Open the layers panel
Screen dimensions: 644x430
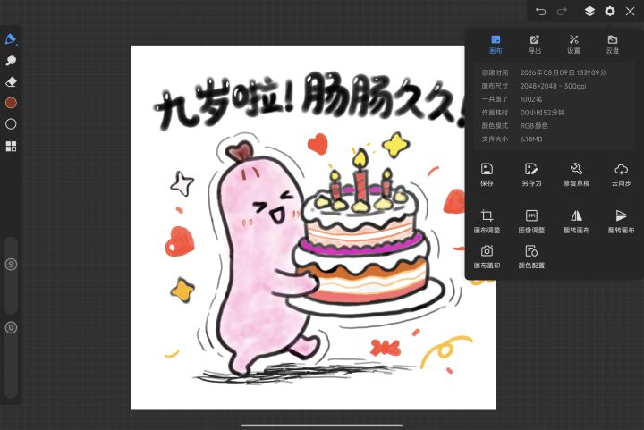click(589, 11)
